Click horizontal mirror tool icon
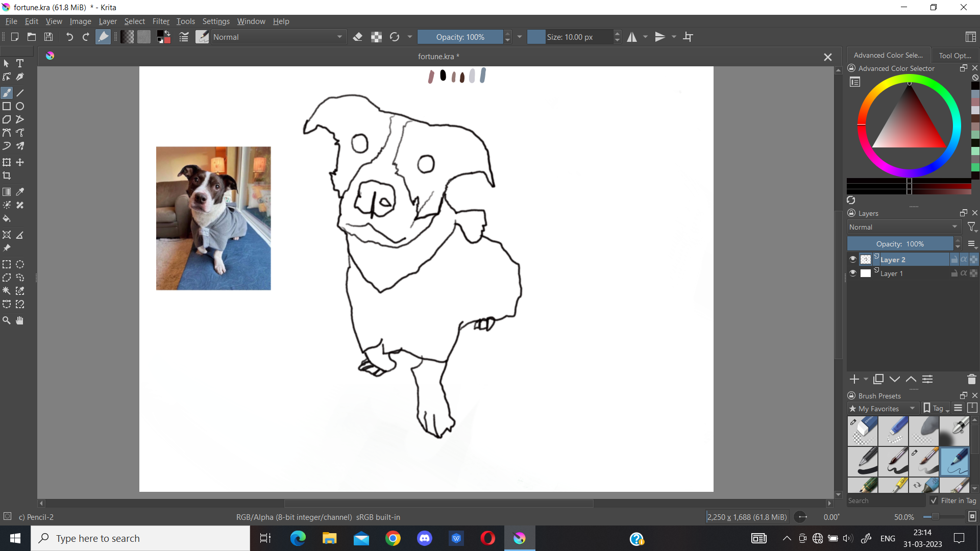Image resolution: width=980 pixels, height=551 pixels. pyautogui.click(x=632, y=37)
